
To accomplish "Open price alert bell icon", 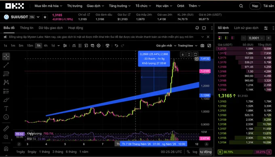I will coord(197,28).
